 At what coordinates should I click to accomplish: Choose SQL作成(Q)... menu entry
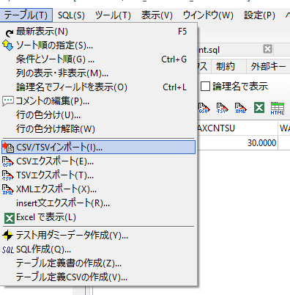coord(98,250)
